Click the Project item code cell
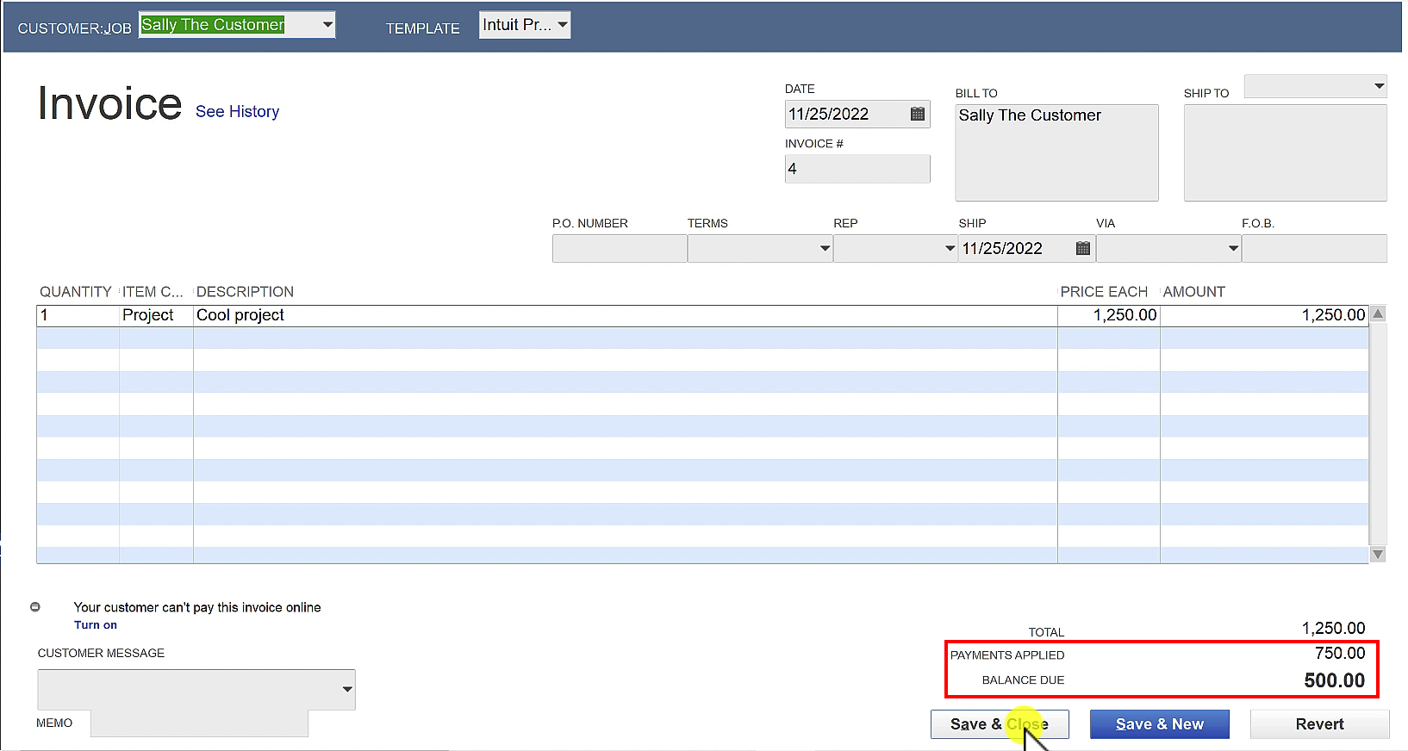The height and width of the screenshot is (751, 1408). tap(156, 315)
